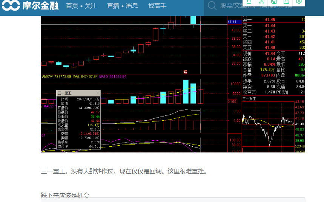Image resolution: width=324 pixels, height=202 pixels.
Task: Close the 三一重工 data popup
Action: [98, 93]
